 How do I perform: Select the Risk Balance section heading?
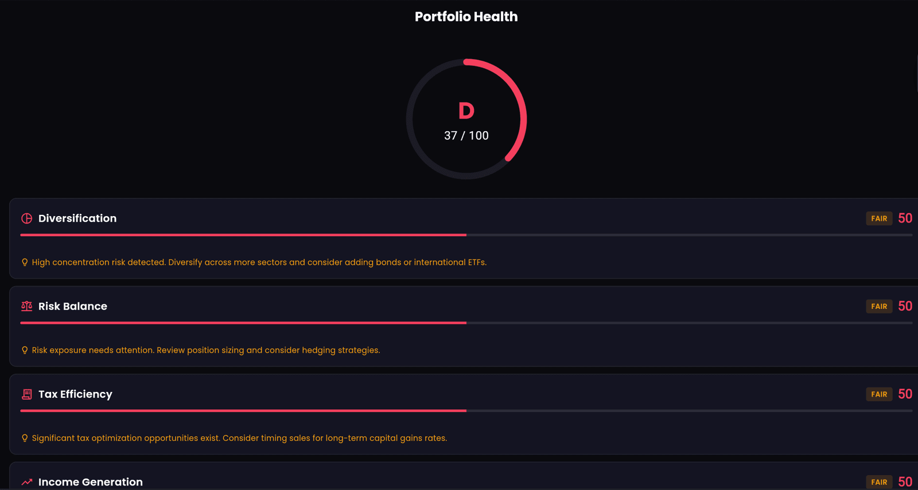(x=73, y=306)
